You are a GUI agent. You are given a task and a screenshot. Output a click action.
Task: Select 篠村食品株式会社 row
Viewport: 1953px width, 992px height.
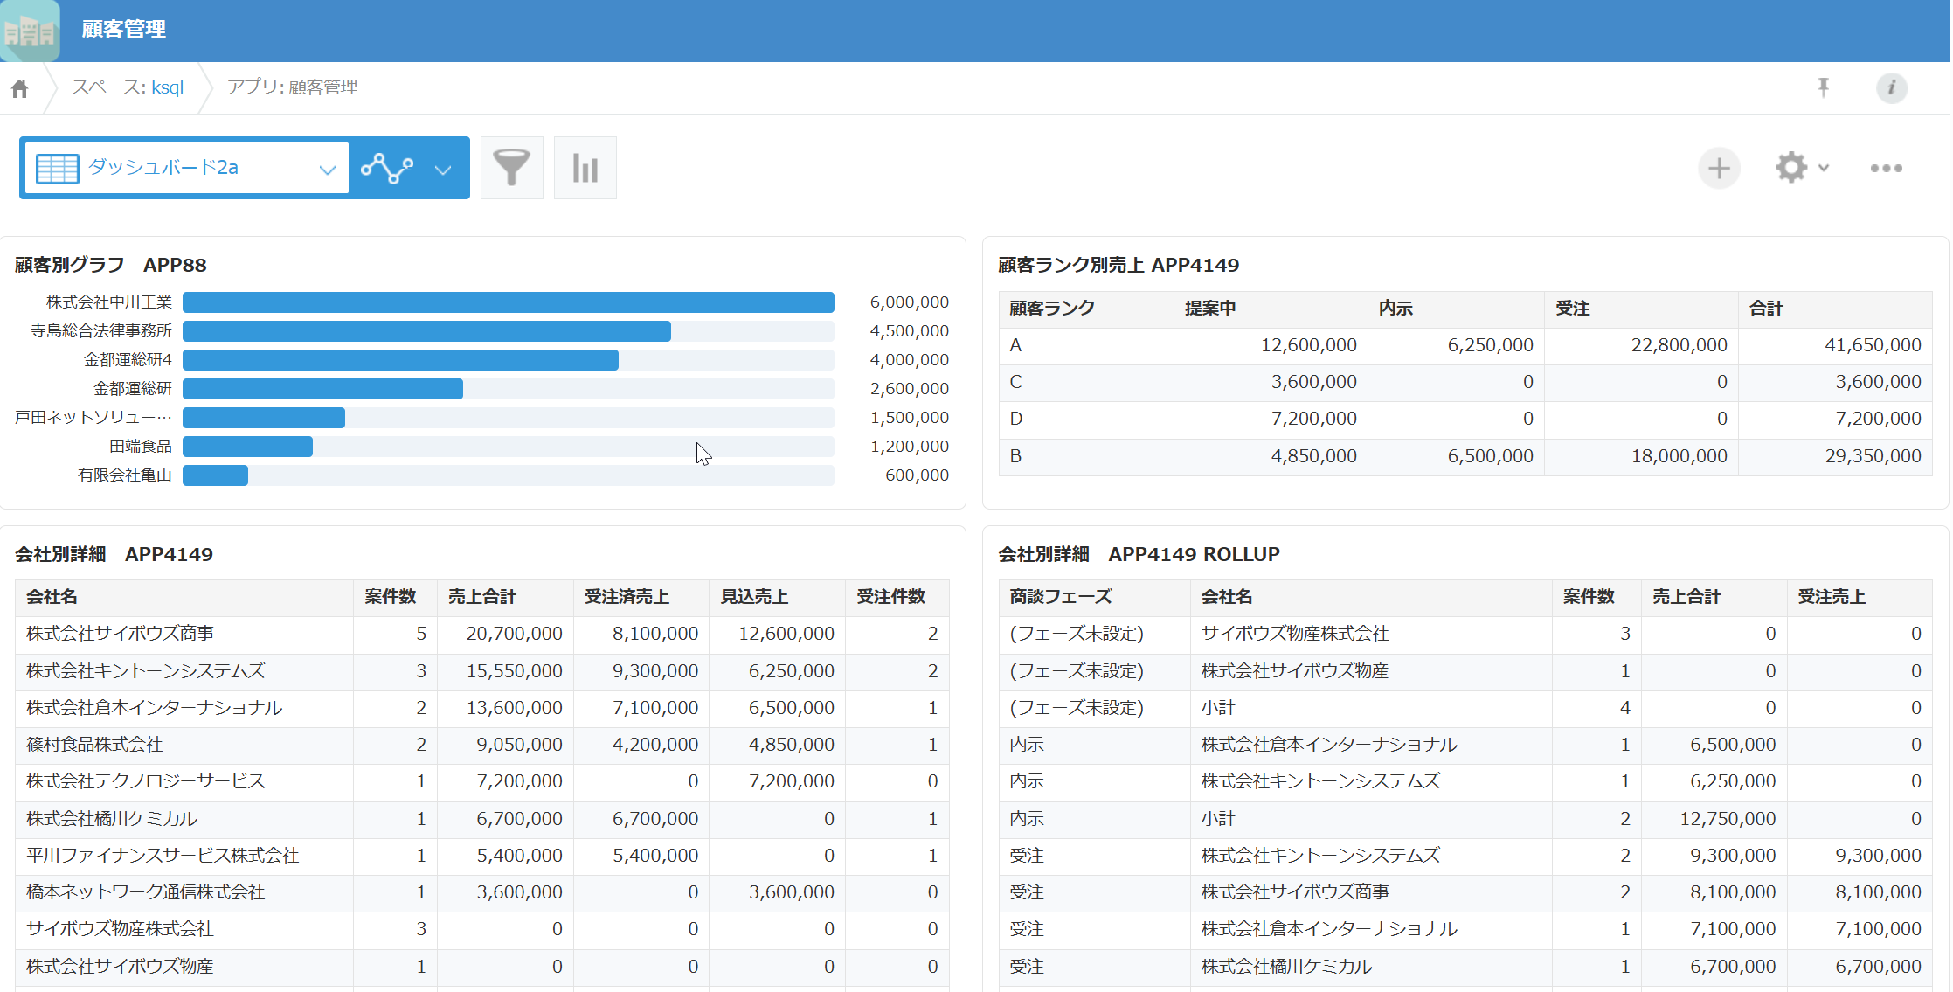click(x=482, y=746)
